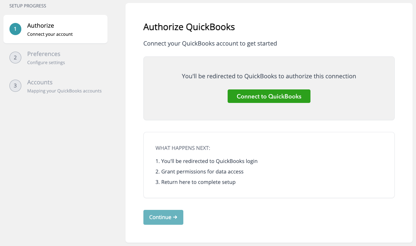
Task: Select the Authorize step in setup progress
Action: tap(55, 29)
